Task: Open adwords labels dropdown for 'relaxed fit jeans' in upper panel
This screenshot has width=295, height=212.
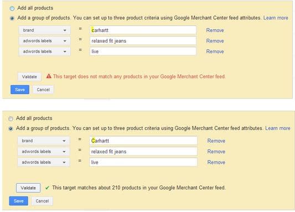Action: (x=45, y=41)
